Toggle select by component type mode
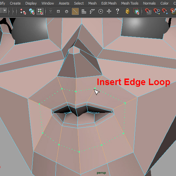176x176 pixels. pos(40,11)
